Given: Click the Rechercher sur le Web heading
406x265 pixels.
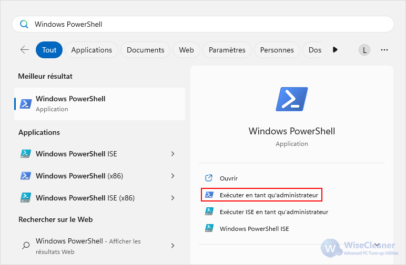Looking at the screenshot, I should [55, 219].
